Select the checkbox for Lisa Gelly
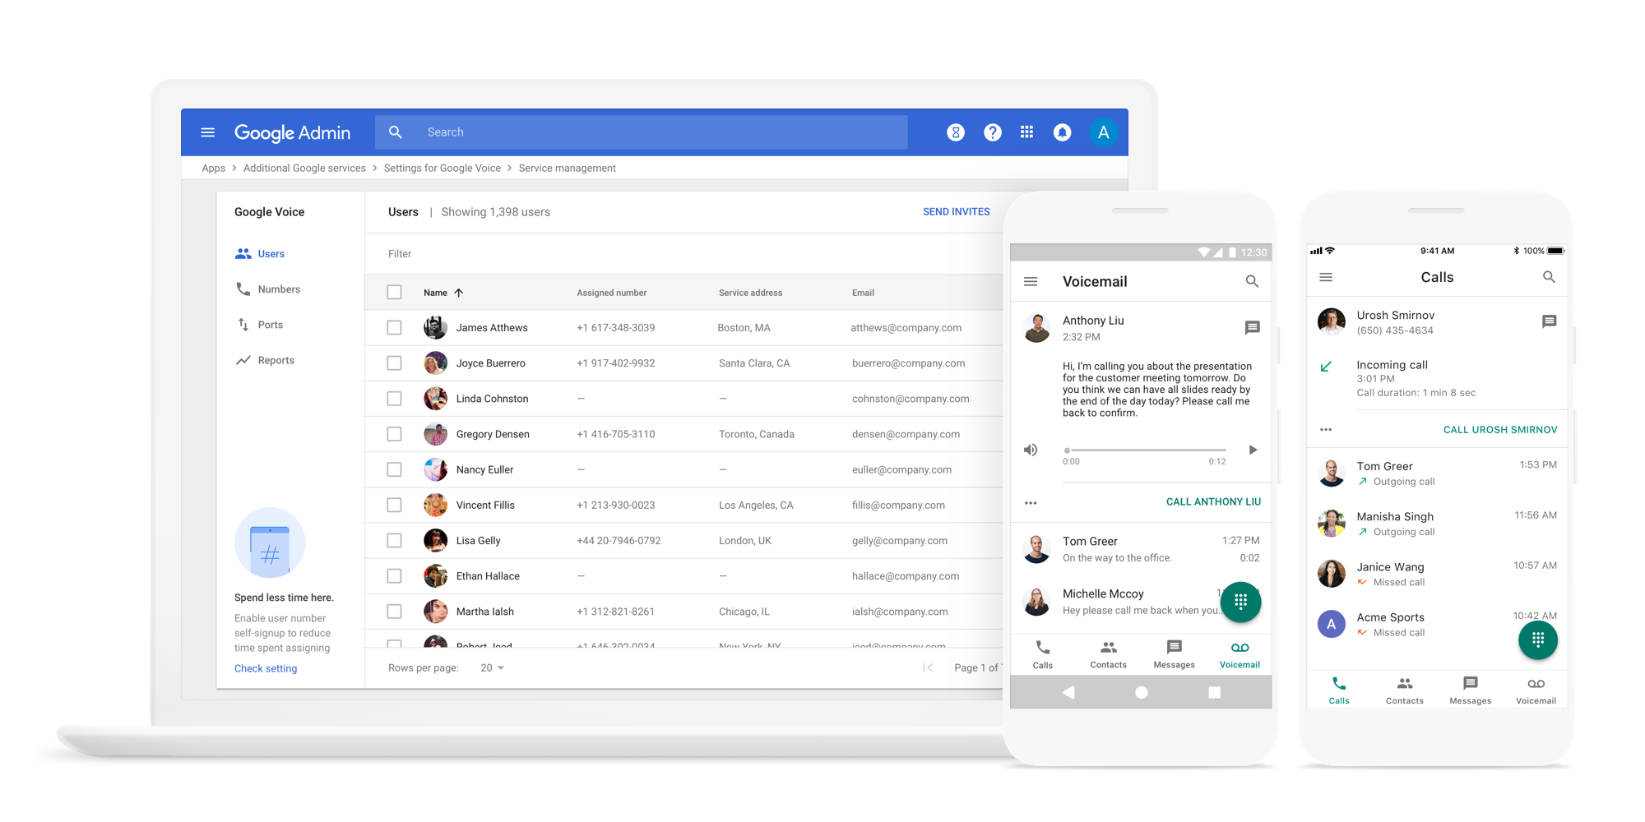The width and height of the screenshot is (1645, 822). coord(395,541)
